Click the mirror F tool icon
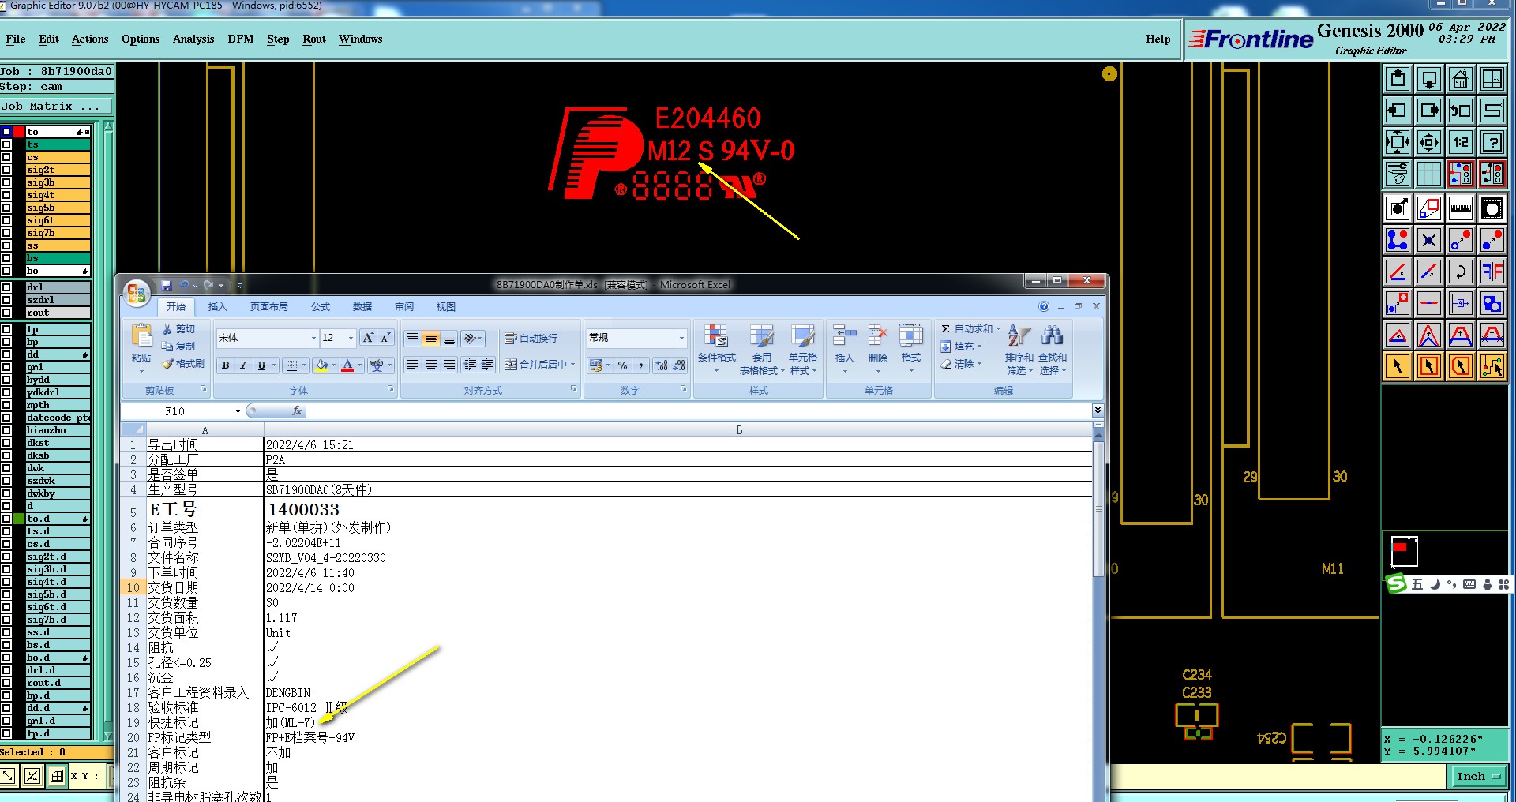The height and width of the screenshot is (802, 1516). point(1492,272)
